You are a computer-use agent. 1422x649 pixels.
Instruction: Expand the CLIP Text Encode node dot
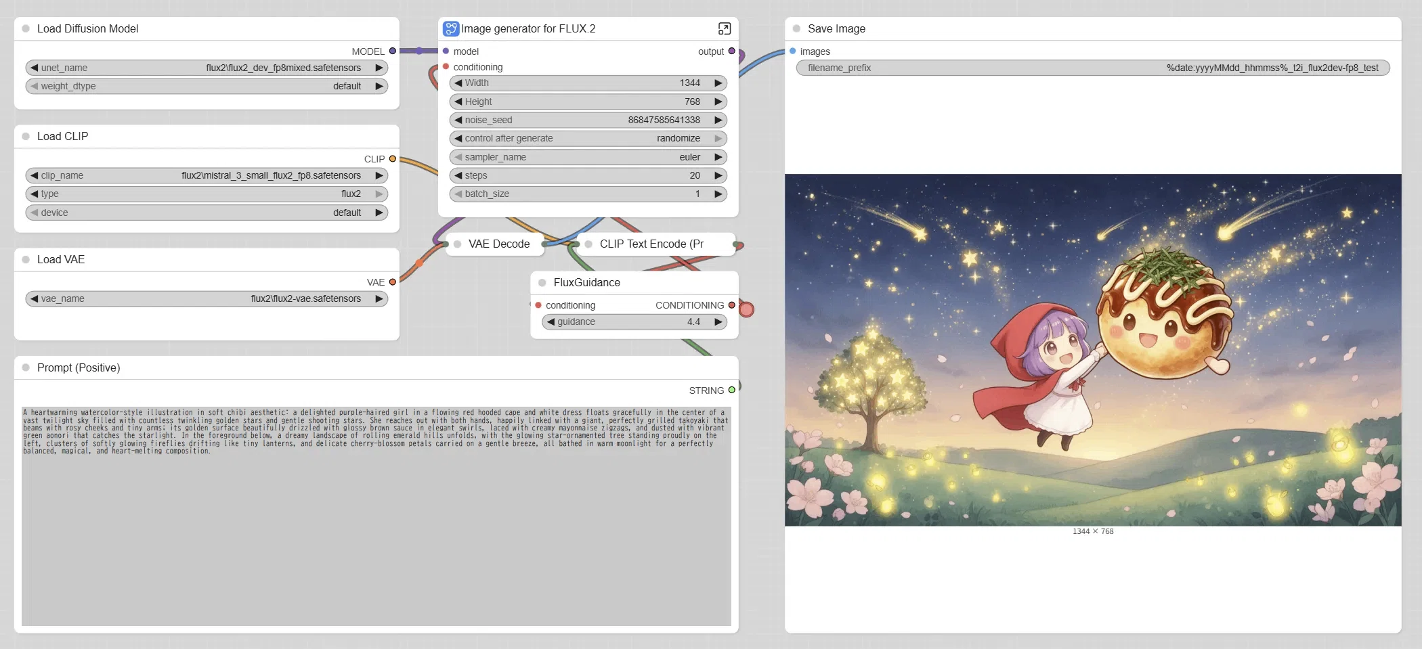click(588, 244)
